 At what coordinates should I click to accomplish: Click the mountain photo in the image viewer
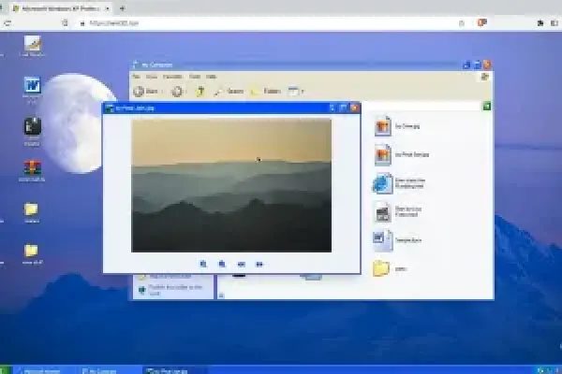click(231, 185)
